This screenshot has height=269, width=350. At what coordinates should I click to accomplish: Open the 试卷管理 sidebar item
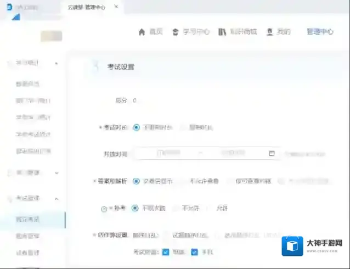(x=27, y=253)
